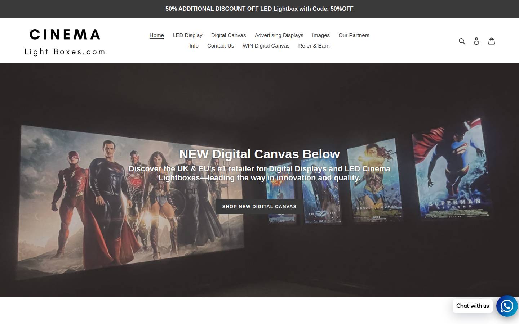Screen dimensions: 519x324
Task: Click the Justice League wide lightbox image
Action: 130,203
